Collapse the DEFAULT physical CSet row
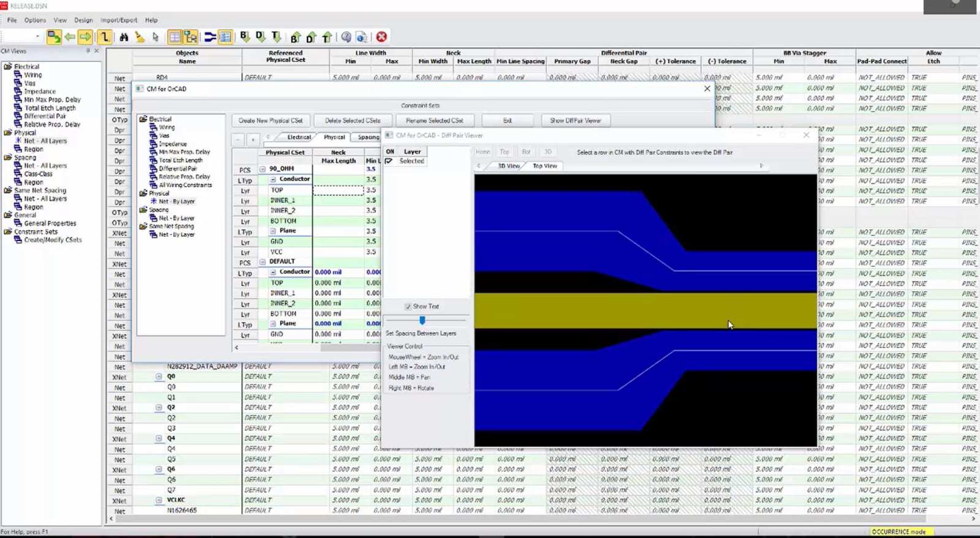980x538 pixels. tap(262, 262)
